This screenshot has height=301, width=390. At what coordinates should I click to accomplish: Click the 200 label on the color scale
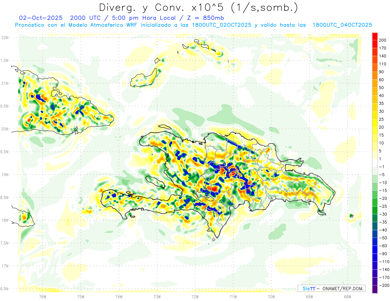tap(383, 40)
